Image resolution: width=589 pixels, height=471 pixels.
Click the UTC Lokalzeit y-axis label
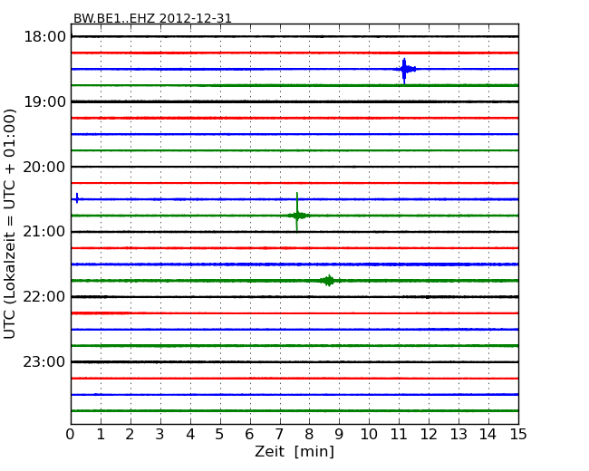(x=9, y=224)
